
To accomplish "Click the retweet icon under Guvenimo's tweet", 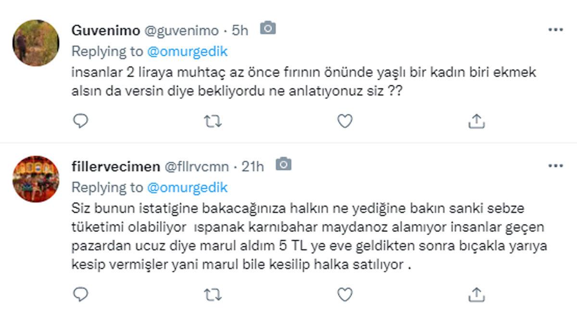I will pyautogui.click(x=213, y=122).
